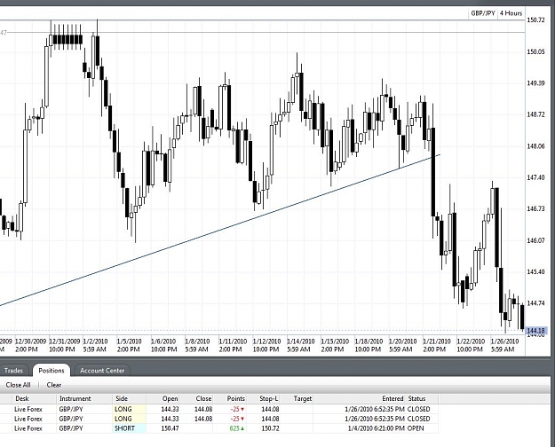Open the Account Center tab
Screen dimensions: 555x447
pyautogui.click(x=102, y=371)
